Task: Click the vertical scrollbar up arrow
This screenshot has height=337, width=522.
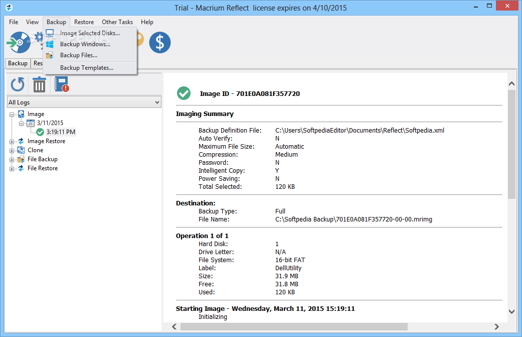Action: 511,84
